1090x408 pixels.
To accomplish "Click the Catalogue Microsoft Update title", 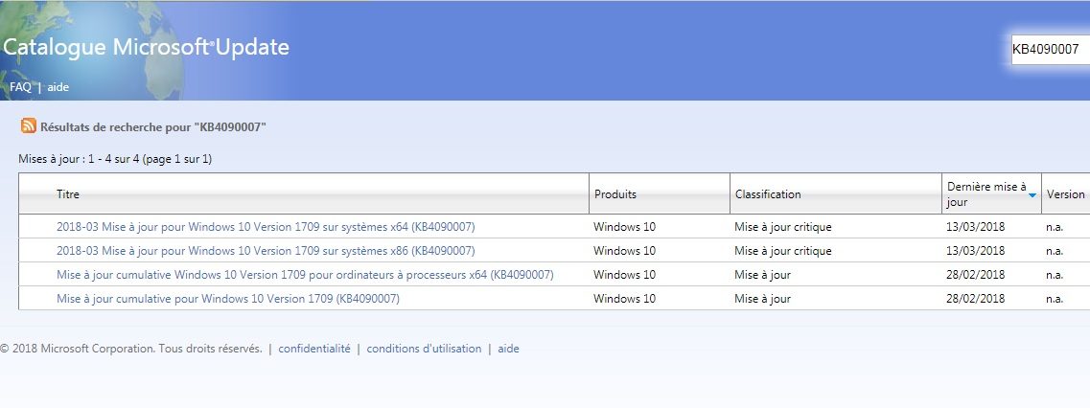I will coord(146,47).
